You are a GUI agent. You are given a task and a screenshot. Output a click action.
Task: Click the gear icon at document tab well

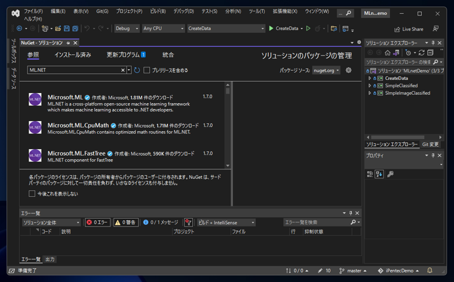[x=359, y=42]
